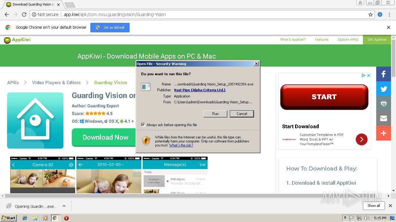This screenshot has height=222, width=396.
Task: View Not secure site information
Action: 45,14
